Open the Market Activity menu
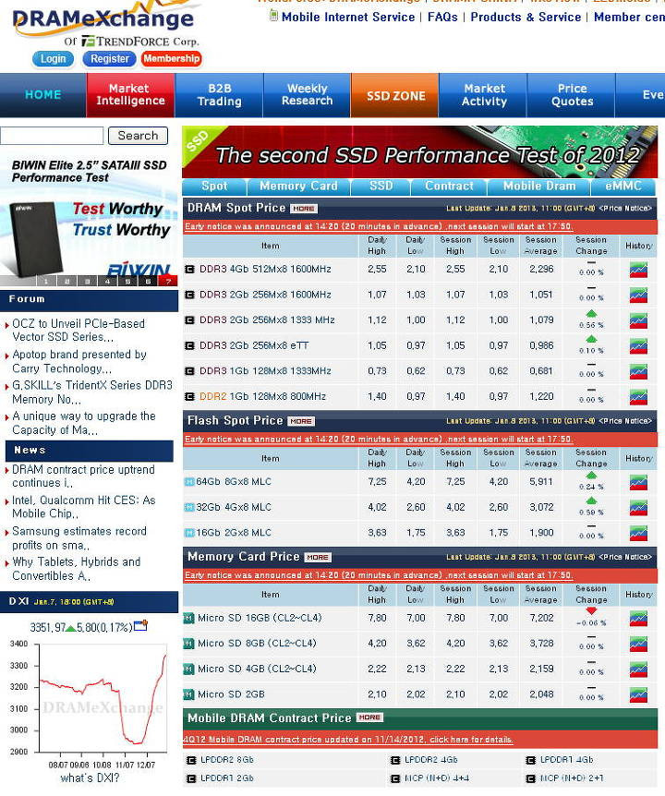Screen dimensions: 665x796 (x=484, y=95)
